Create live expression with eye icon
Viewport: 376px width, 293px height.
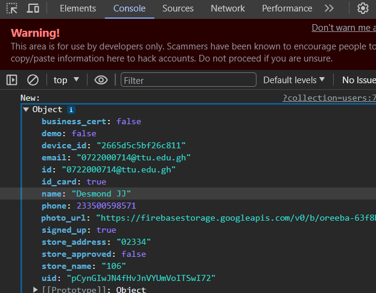(x=101, y=80)
